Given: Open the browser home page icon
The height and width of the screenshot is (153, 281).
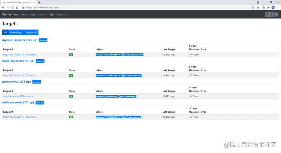Looking at the screenshot, I should (17, 7).
